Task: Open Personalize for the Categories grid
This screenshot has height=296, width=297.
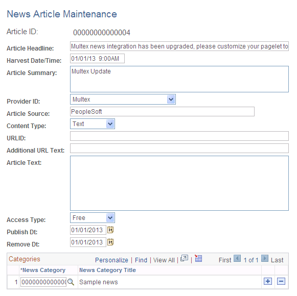Action: click(111, 260)
